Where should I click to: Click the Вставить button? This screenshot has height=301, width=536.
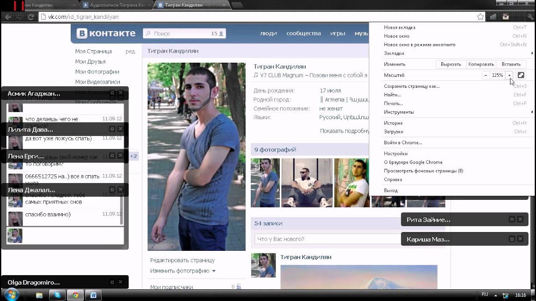(511, 64)
